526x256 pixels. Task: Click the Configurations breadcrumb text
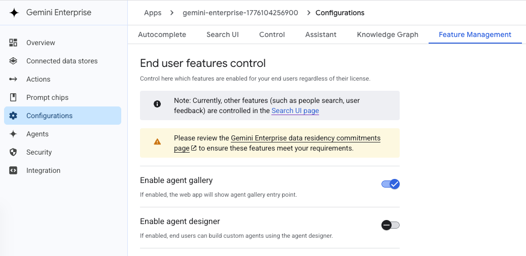coord(340,13)
